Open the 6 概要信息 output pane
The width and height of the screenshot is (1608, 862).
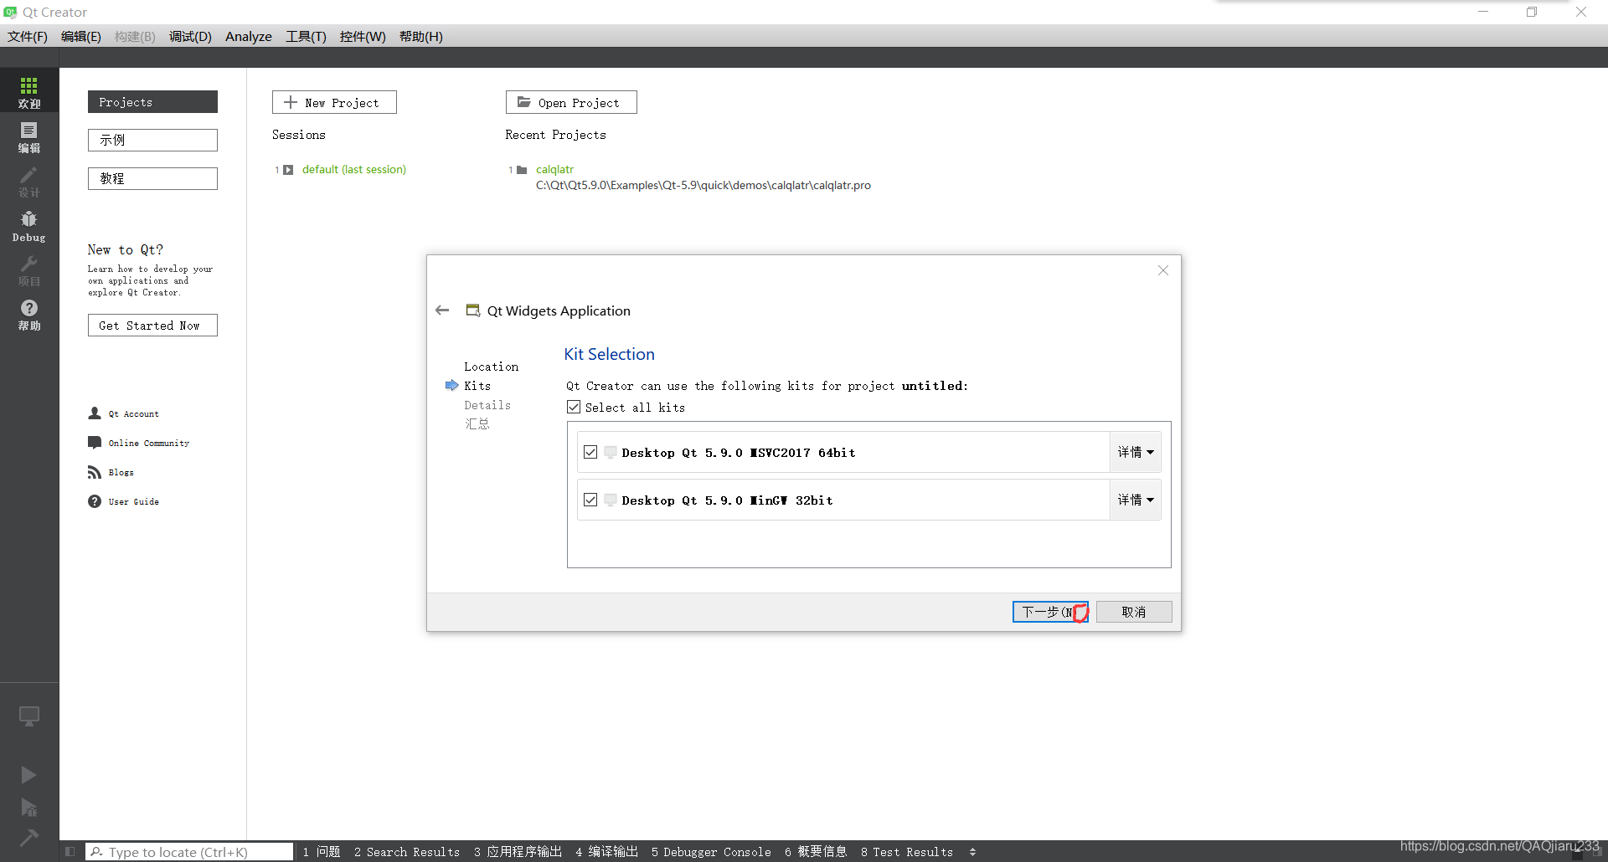coord(816,852)
